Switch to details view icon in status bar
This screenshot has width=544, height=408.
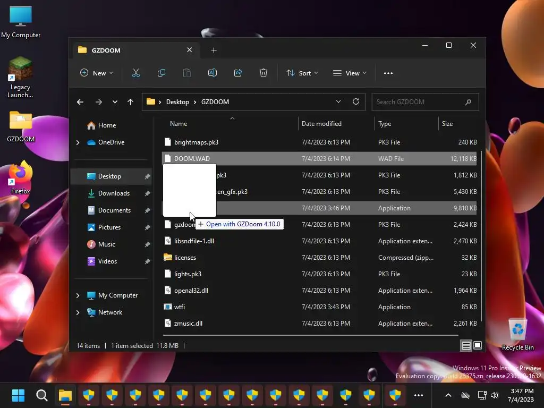click(x=466, y=345)
